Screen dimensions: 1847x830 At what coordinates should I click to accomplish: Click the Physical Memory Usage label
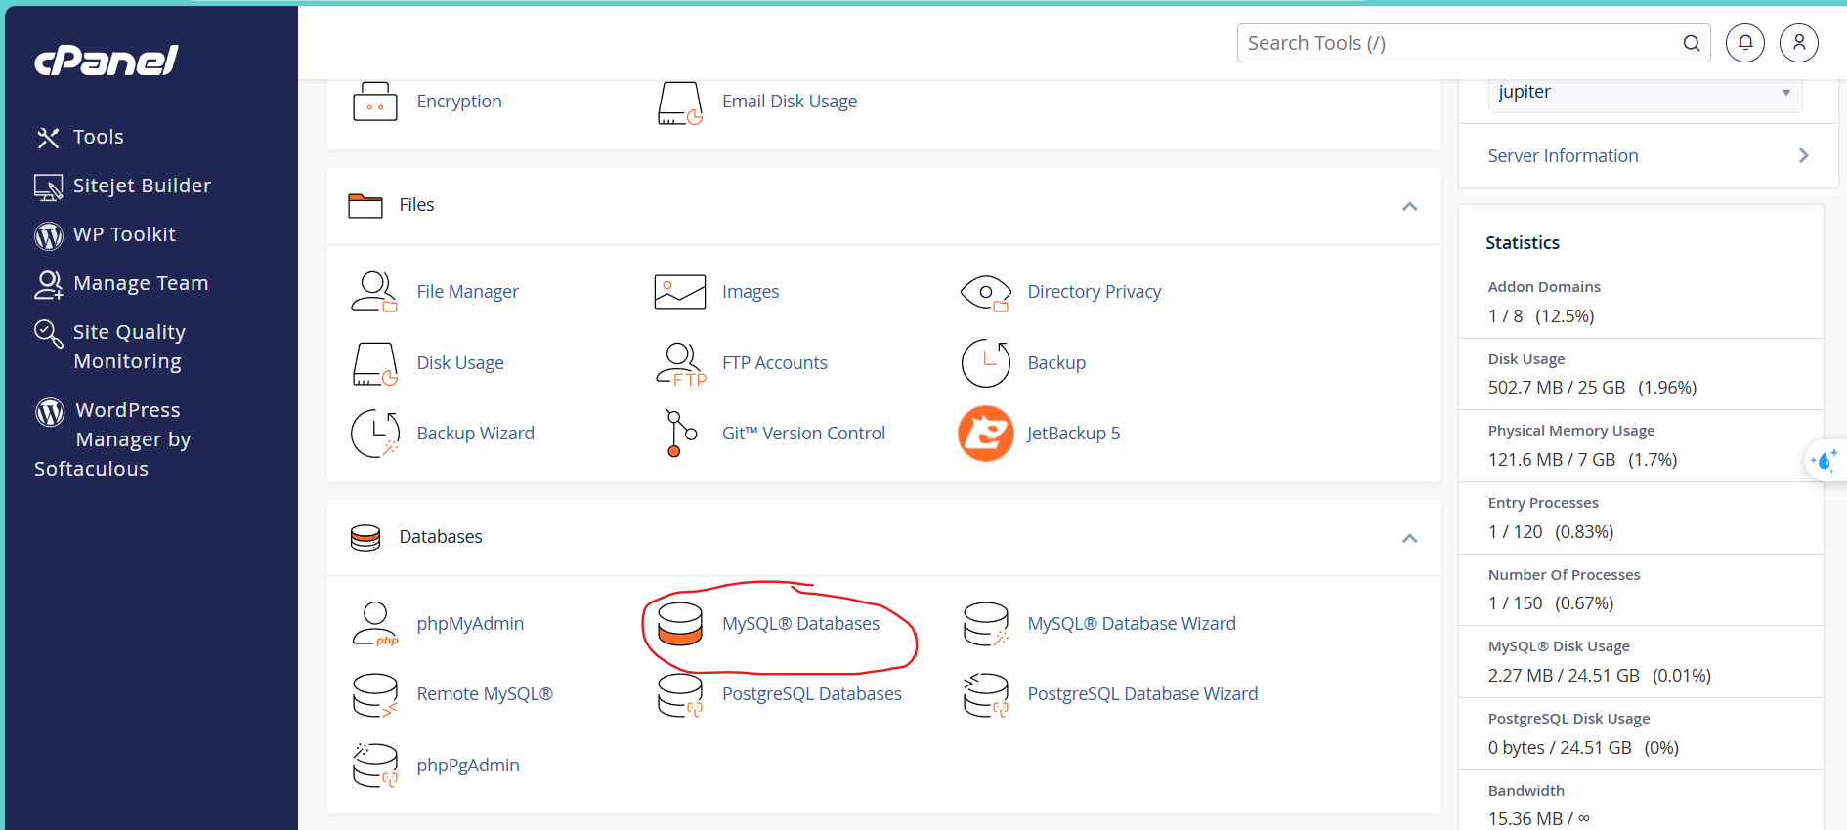(1571, 431)
